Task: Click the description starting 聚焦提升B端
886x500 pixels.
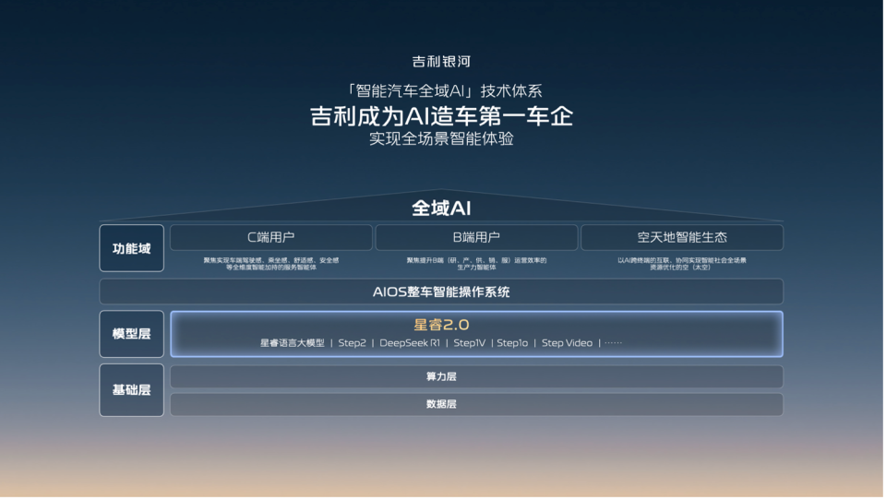Action: (x=476, y=264)
